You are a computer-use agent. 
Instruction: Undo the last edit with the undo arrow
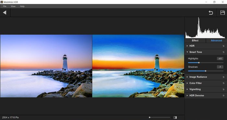click(x=211, y=13)
